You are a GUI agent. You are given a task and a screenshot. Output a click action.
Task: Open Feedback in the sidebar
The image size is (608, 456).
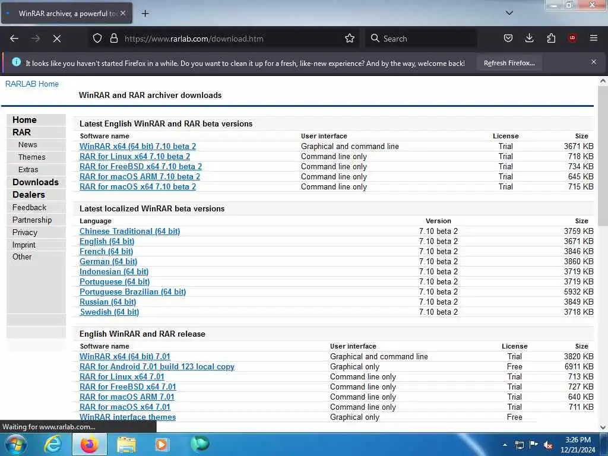pyautogui.click(x=29, y=207)
